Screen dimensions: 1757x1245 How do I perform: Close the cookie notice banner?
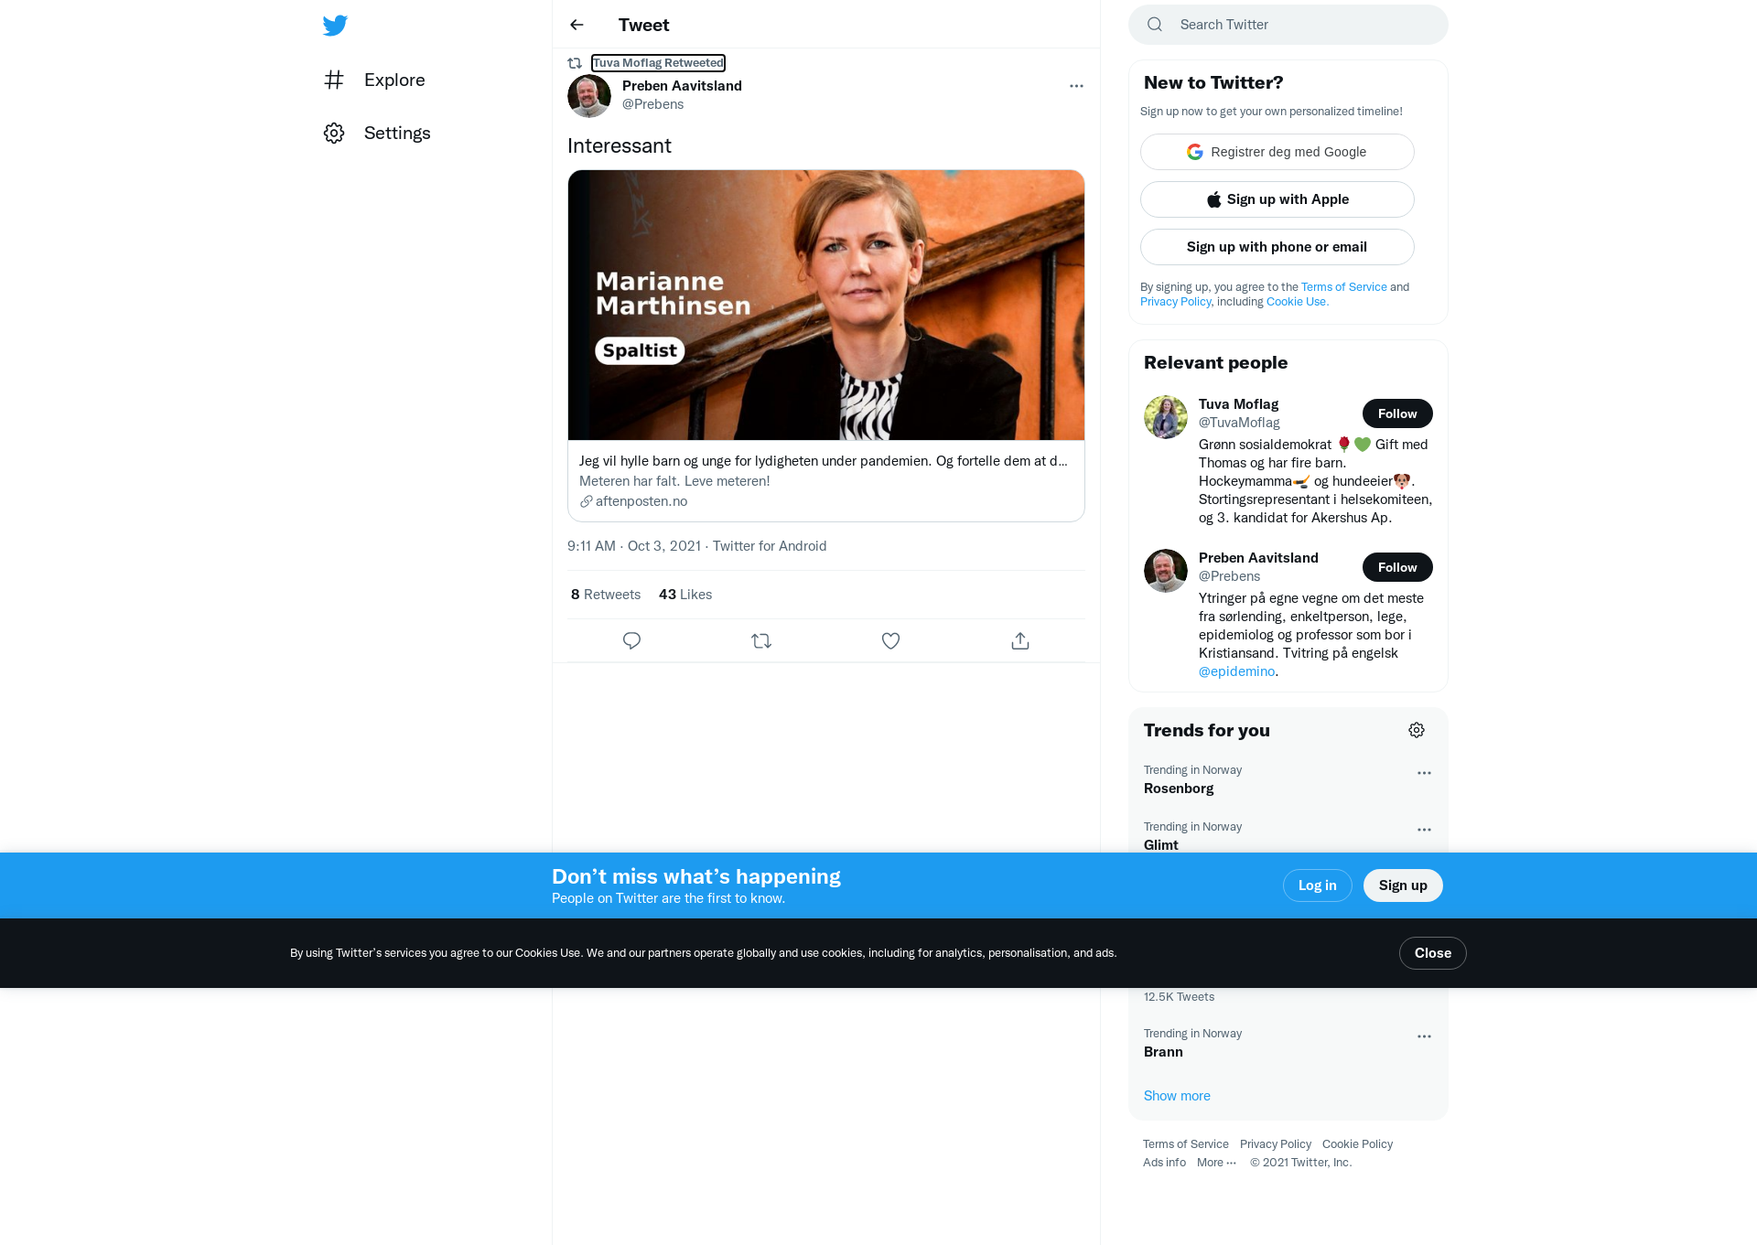[1433, 953]
